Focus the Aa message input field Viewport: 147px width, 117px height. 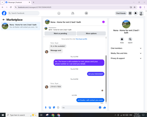[80, 108]
